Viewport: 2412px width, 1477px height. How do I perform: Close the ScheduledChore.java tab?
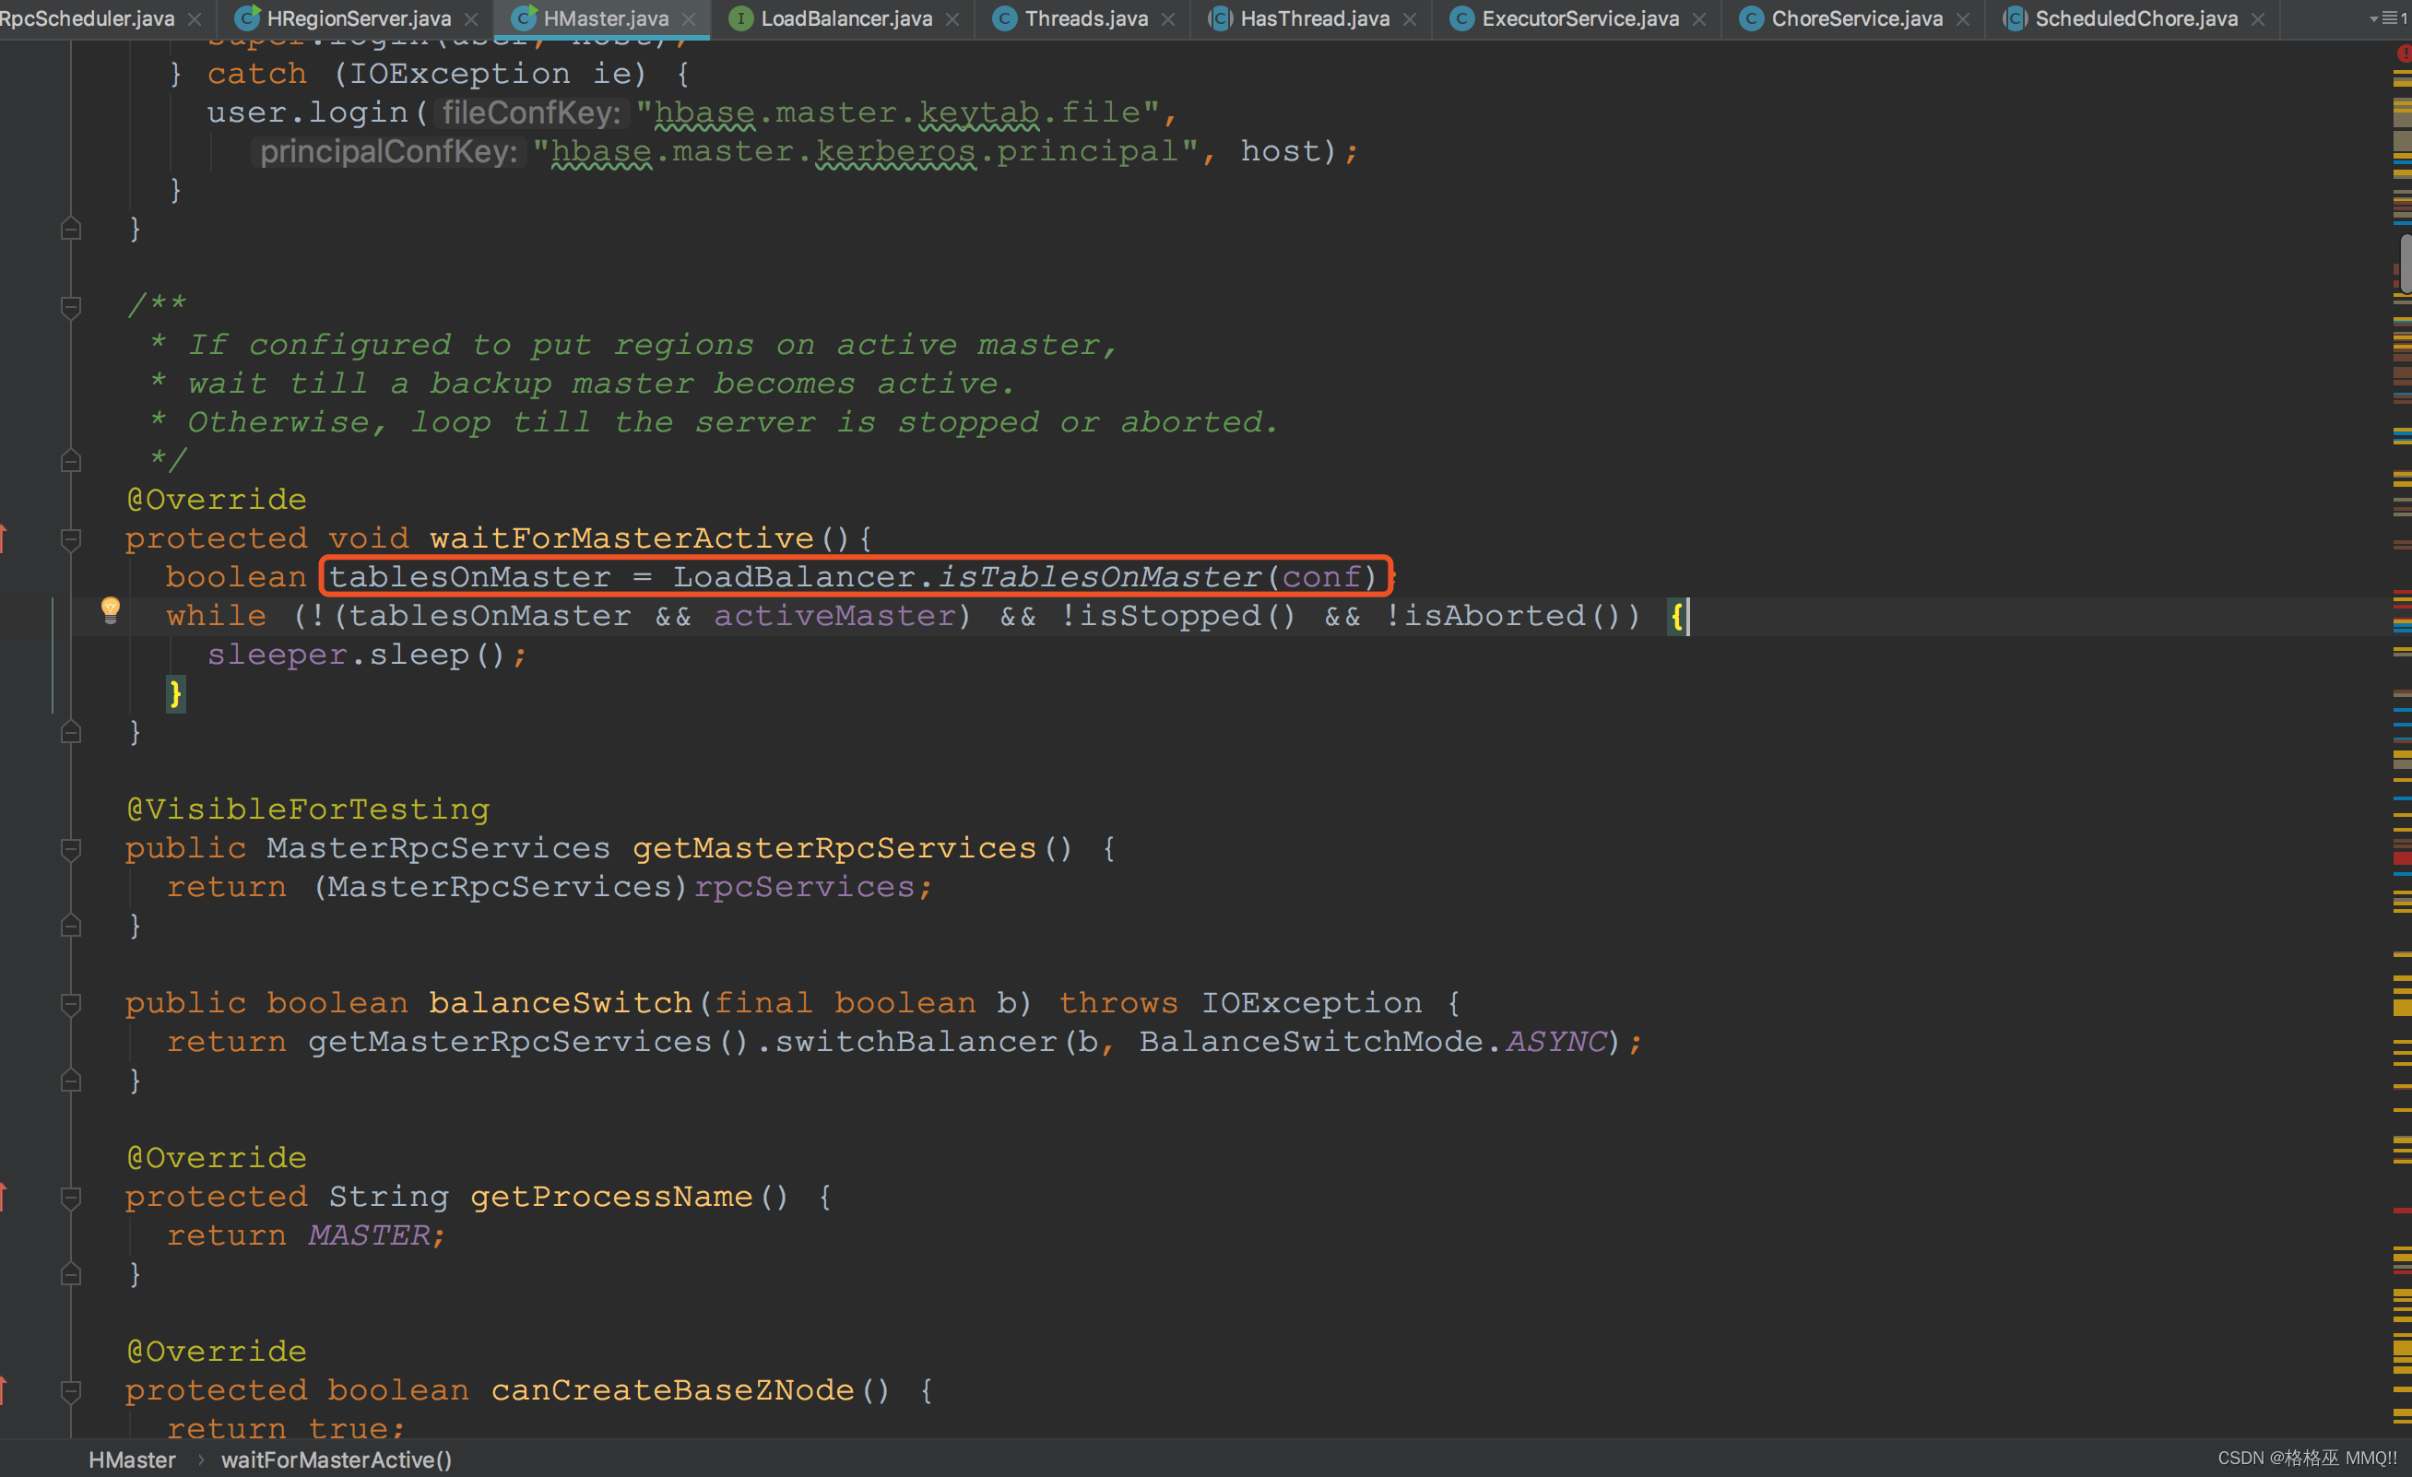pos(2258,18)
